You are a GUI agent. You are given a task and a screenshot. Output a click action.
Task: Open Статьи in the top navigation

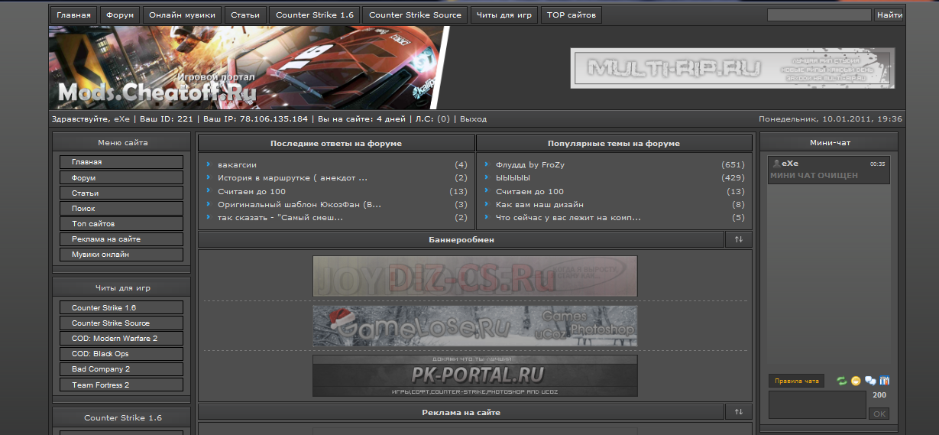coord(245,15)
